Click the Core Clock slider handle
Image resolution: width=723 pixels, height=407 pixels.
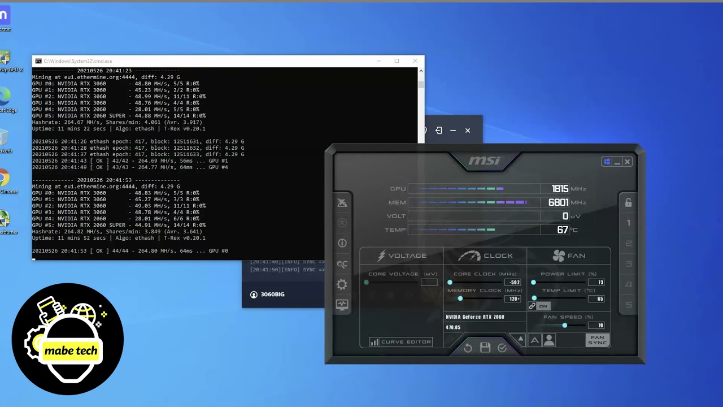tap(450, 282)
